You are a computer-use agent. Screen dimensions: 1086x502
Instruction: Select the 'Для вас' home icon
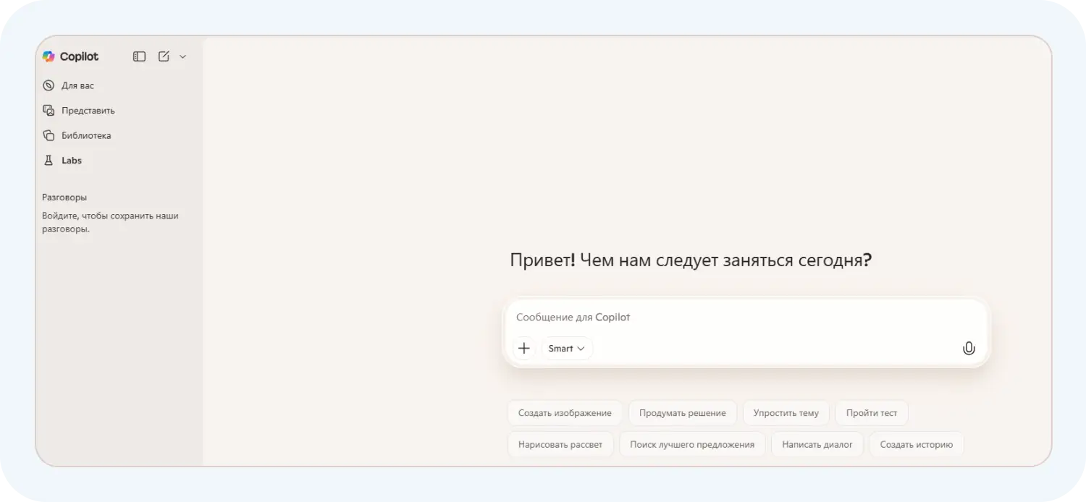[48, 85]
